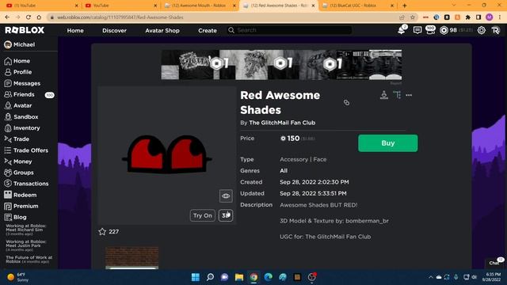Open Groups in the left sidebar
Viewport: 507px width, 285px height.
coord(23,173)
